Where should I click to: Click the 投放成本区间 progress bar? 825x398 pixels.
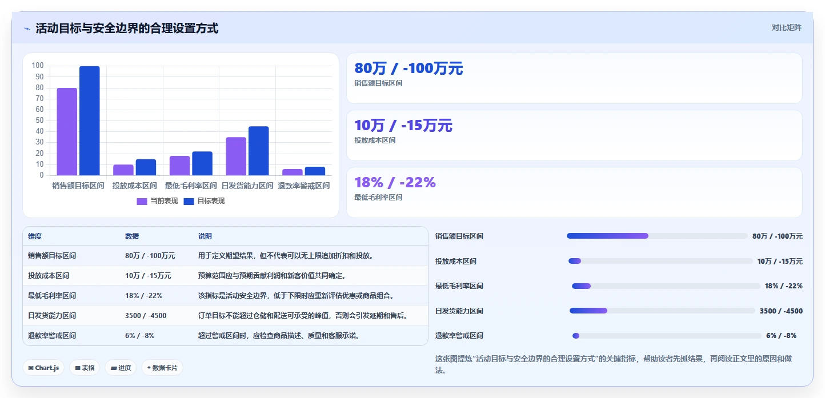[660, 261]
